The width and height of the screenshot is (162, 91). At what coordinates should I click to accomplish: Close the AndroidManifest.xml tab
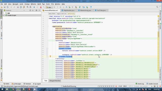point(59,10)
